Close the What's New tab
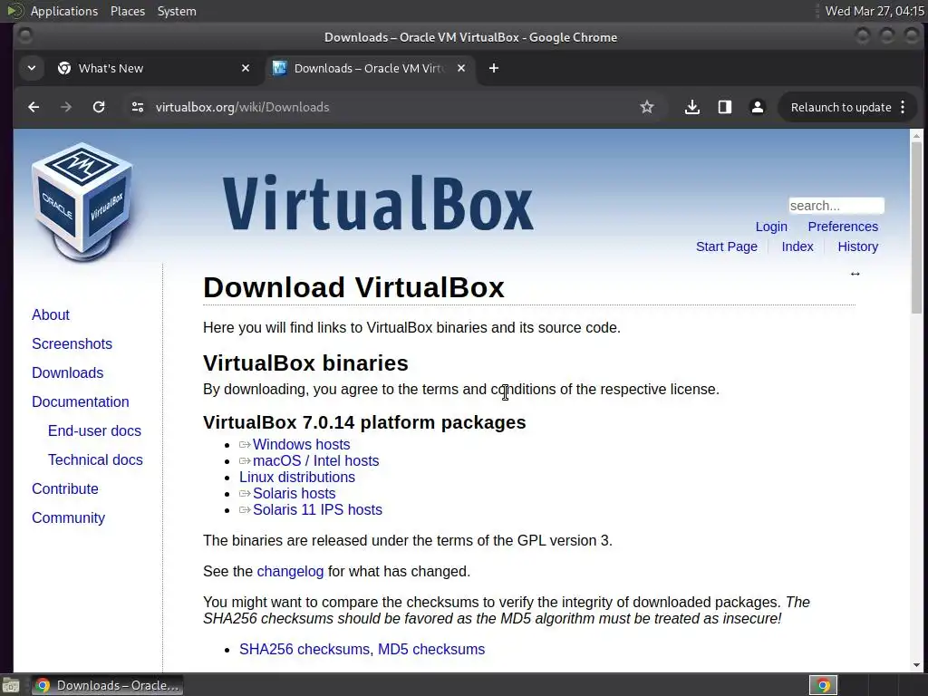Viewport: 928px width, 696px height. tap(246, 68)
